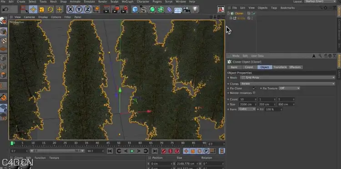
Task: Open the File menu
Action: (3, 1)
